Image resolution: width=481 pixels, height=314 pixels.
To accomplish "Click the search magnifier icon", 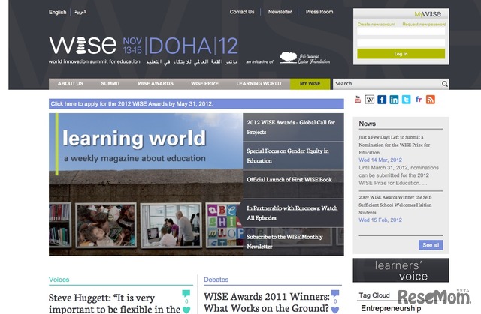I will [444, 84].
